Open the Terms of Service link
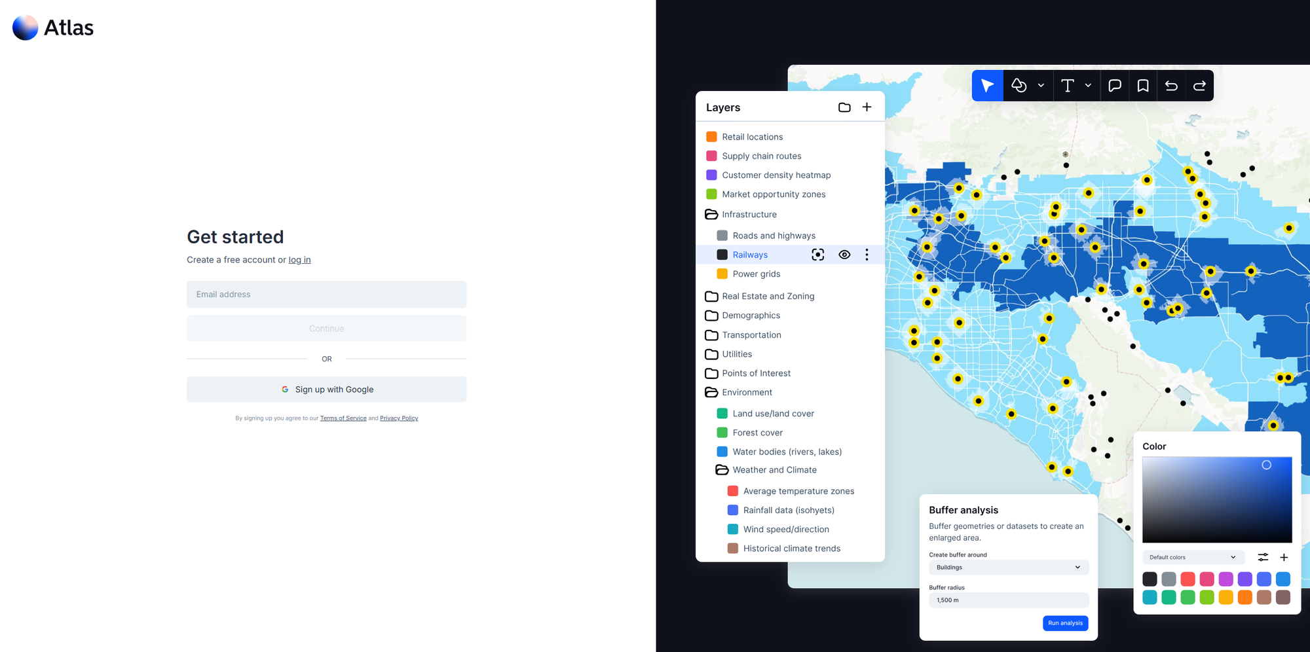1310x652 pixels. pos(343,418)
